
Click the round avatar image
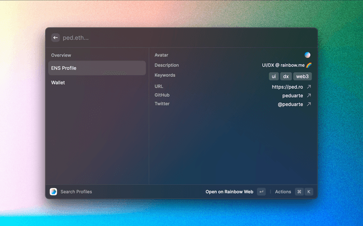307,55
